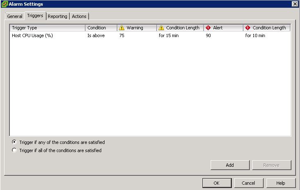Go to the Actions tab
The height and width of the screenshot is (190, 300).
(x=79, y=16)
